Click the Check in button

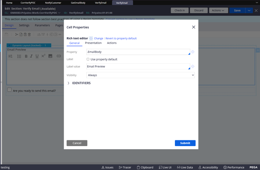[179, 11]
